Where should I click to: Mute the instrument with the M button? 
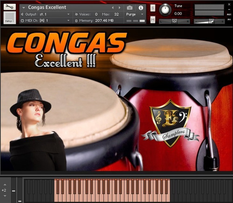point(153,20)
